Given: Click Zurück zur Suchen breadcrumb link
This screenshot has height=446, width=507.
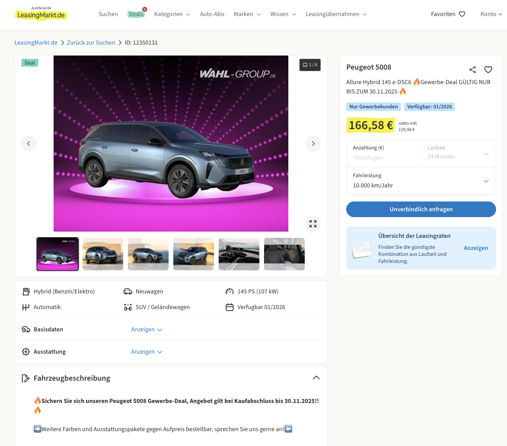Looking at the screenshot, I should point(91,43).
